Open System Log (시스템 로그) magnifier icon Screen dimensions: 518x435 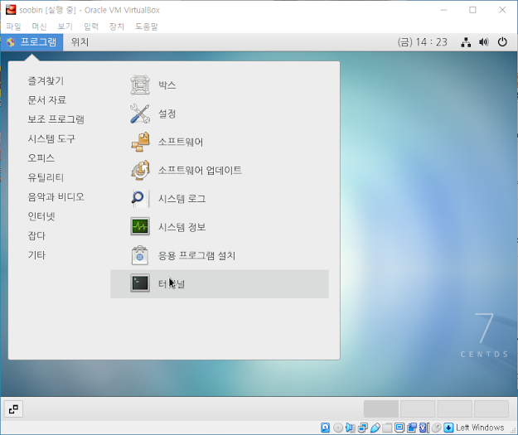click(140, 199)
